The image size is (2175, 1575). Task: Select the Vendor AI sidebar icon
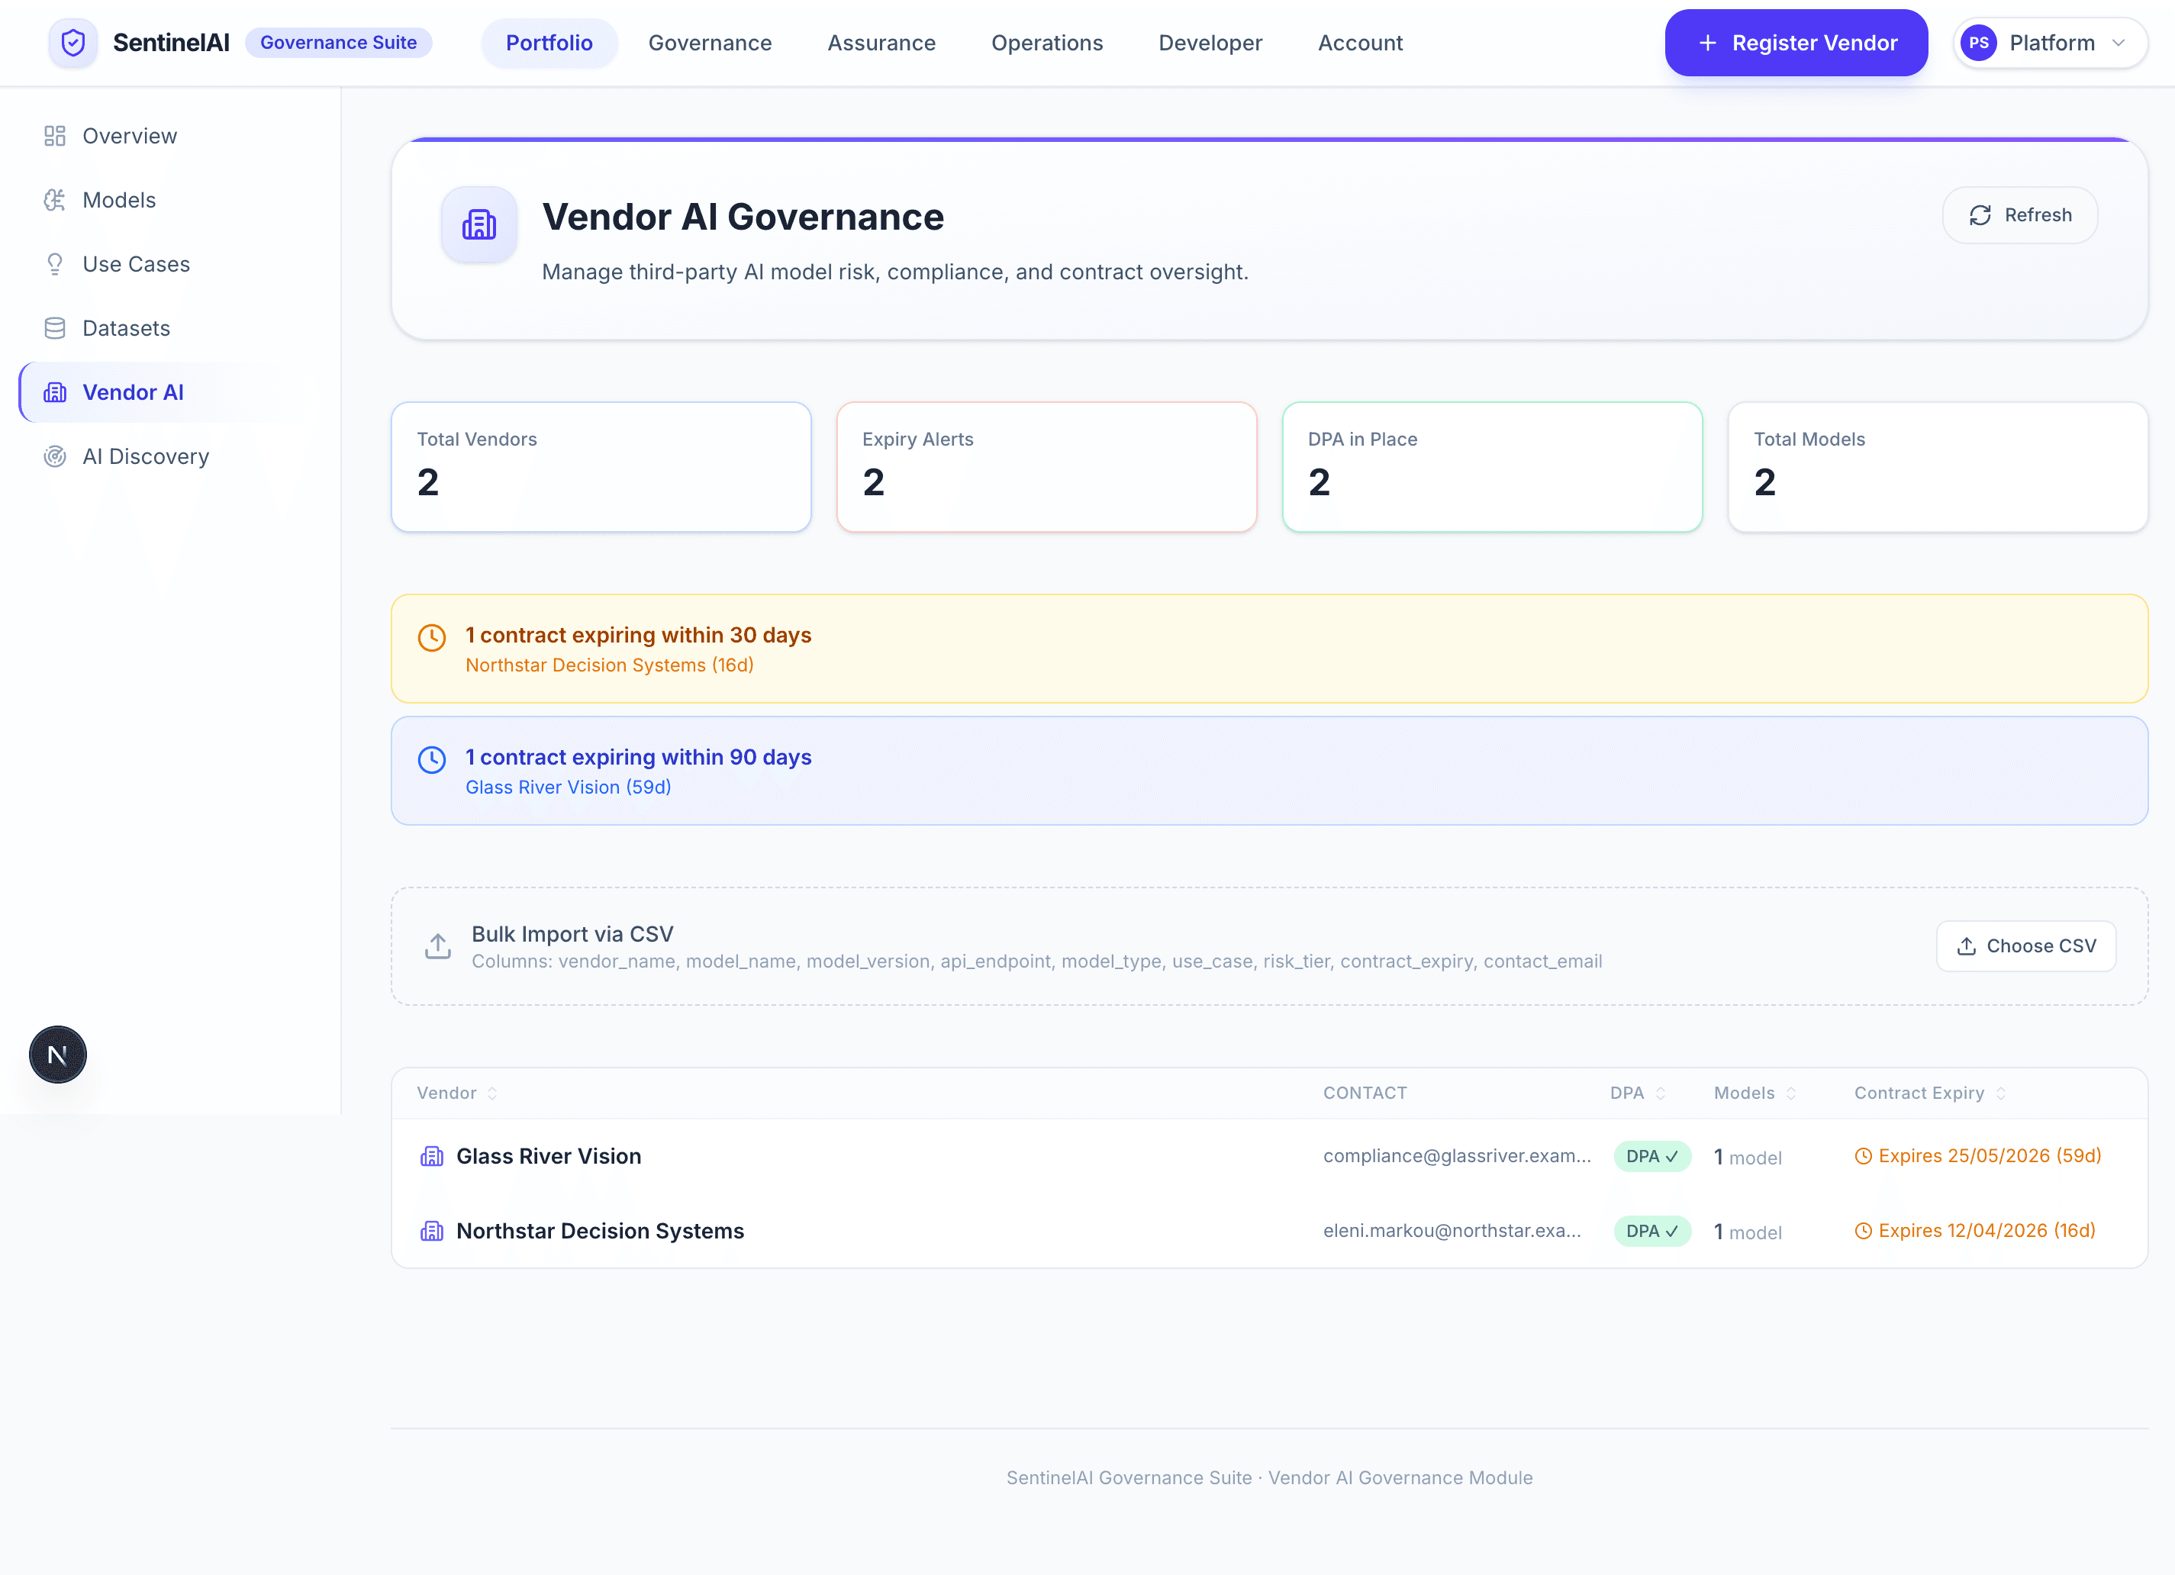(55, 391)
